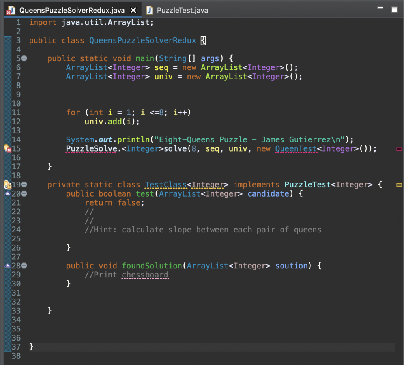Viewport: 404px width, 365px height.
Task: Fold the test method on line 20
Action: (x=24, y=194)
